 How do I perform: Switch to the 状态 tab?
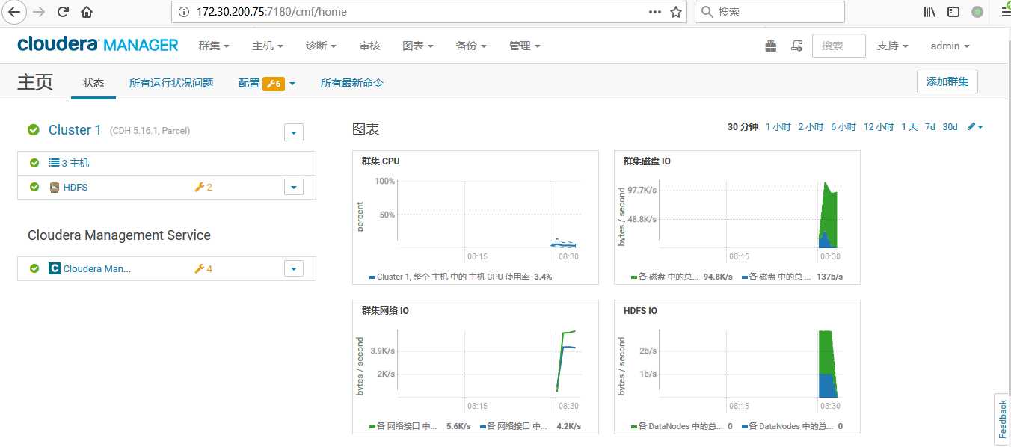pyautogui.click(x=93, y=83)
